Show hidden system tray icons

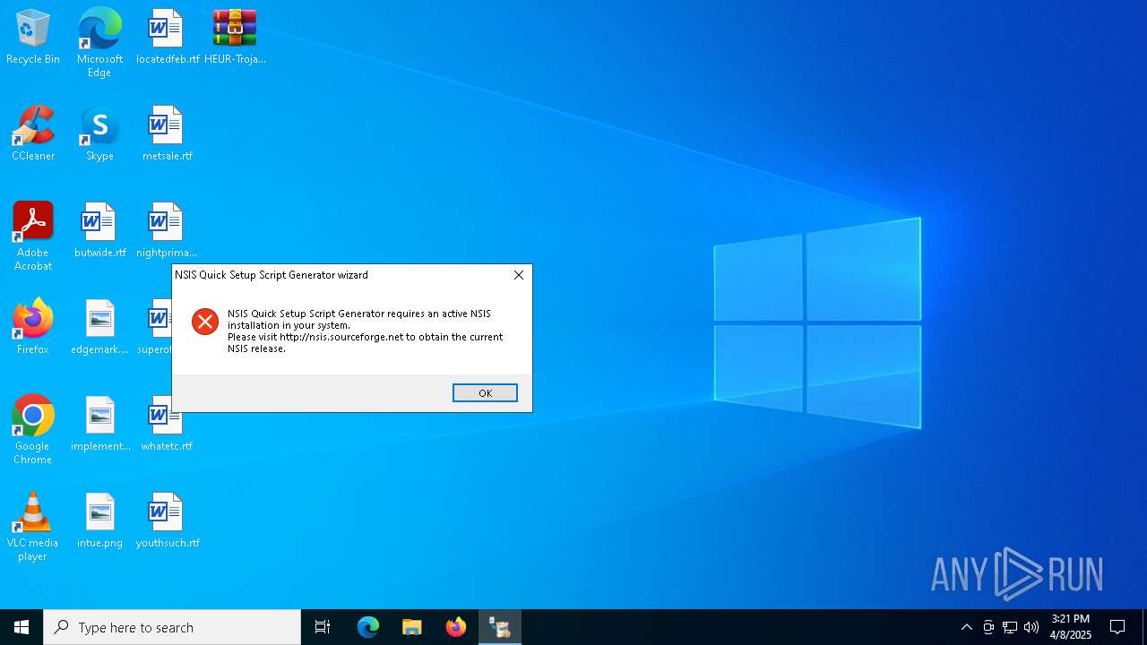pos(966,627)
